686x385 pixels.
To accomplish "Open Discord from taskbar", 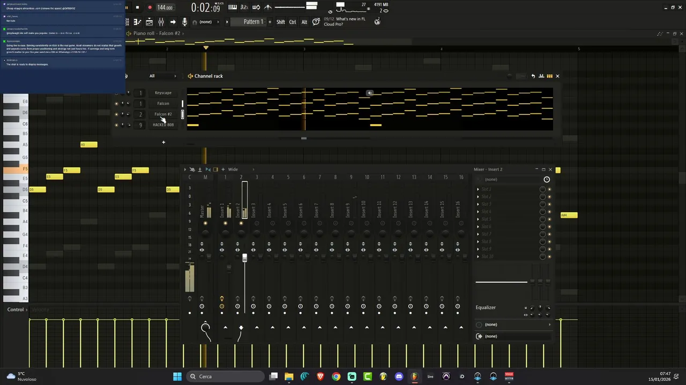I will (399, 376).
